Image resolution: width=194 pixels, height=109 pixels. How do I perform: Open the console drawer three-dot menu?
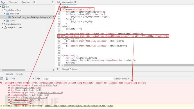(2, 74)
